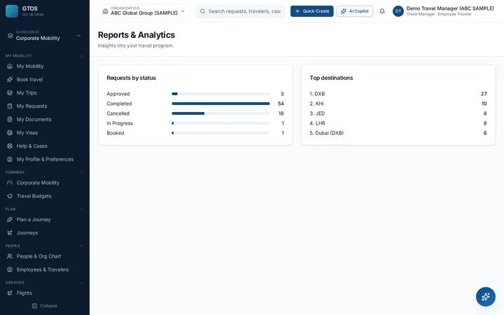Select the '5. Dubai (DXB)' destination row

(x=398, y=133)
